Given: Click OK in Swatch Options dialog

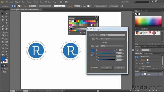Looking at the screenshot, I should click(x=107, y=68).
